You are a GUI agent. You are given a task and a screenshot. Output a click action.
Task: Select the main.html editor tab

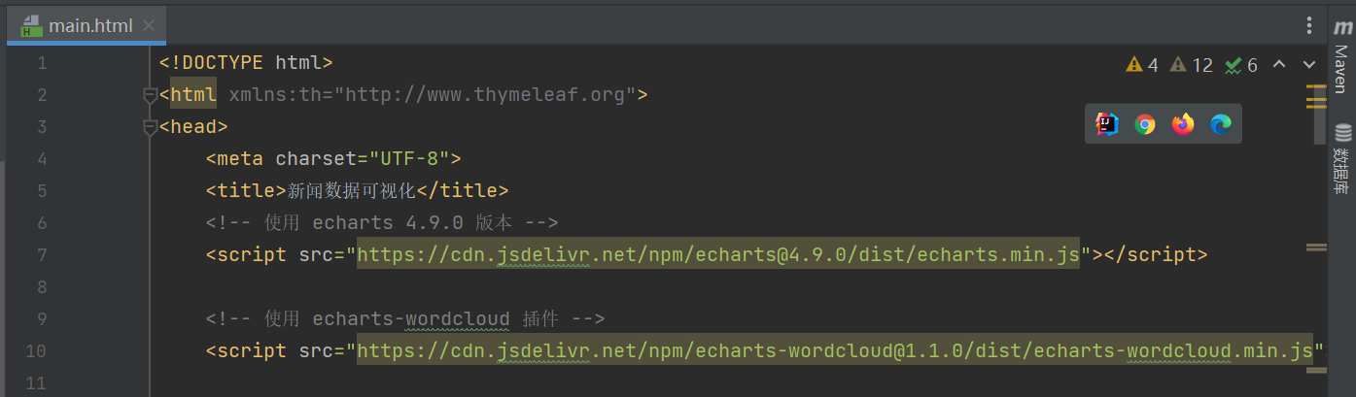click(89, 26)
